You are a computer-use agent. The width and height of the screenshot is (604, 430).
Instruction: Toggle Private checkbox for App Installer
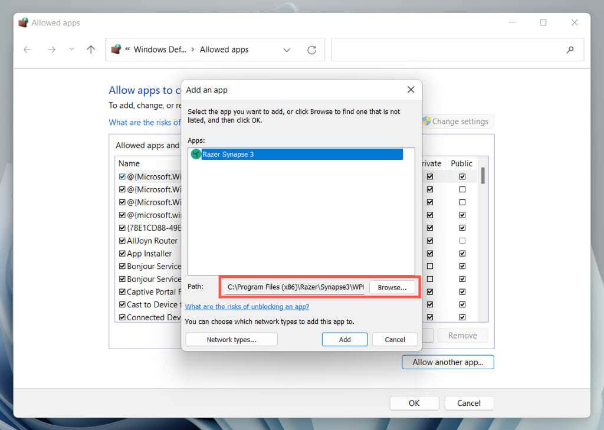[430, 254]
